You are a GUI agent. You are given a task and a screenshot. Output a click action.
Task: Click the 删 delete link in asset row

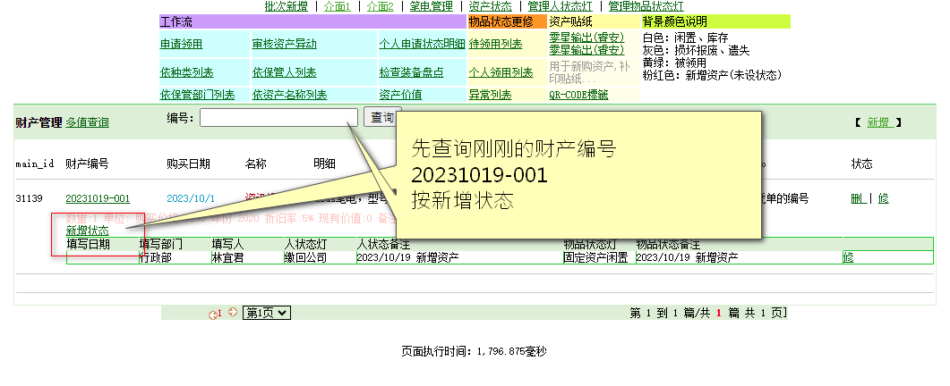tap(856, 198)
